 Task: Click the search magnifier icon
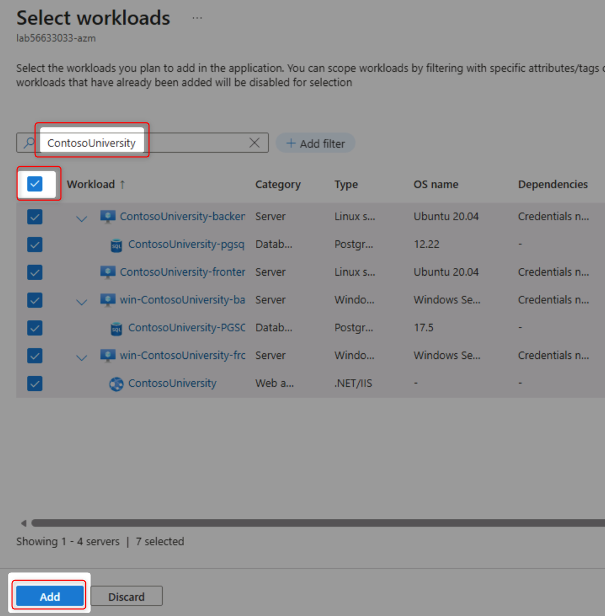(29, 143)
